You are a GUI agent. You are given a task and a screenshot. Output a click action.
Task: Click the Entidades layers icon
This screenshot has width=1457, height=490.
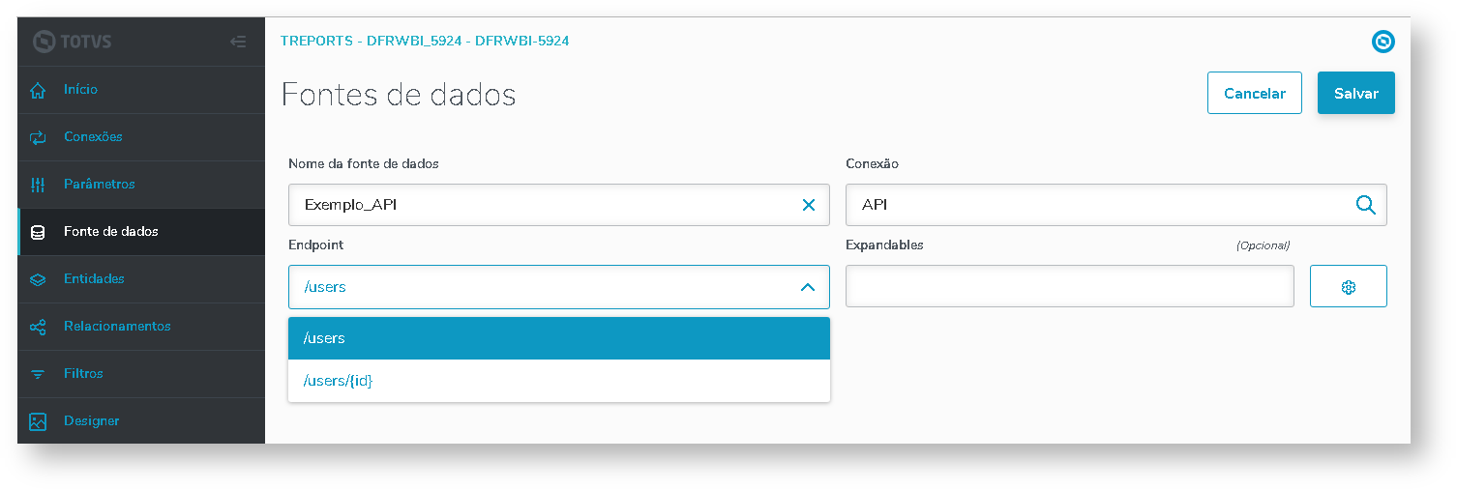point(38,279)
